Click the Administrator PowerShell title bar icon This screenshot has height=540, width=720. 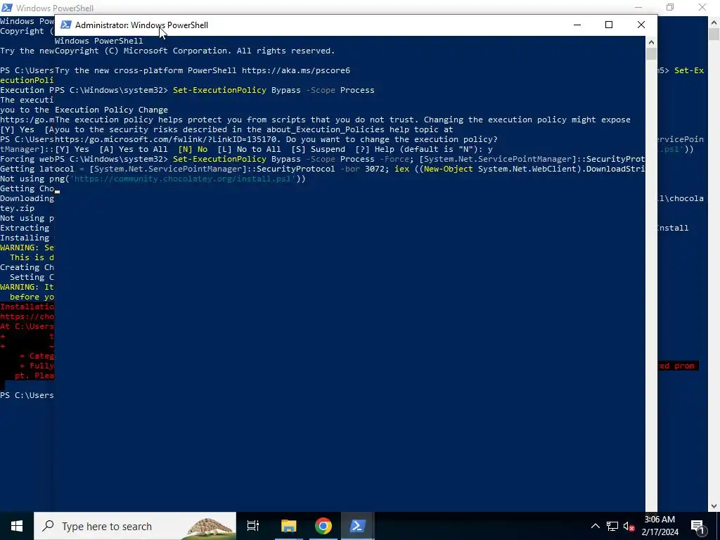pyautogui.click(x=65, y=25)
